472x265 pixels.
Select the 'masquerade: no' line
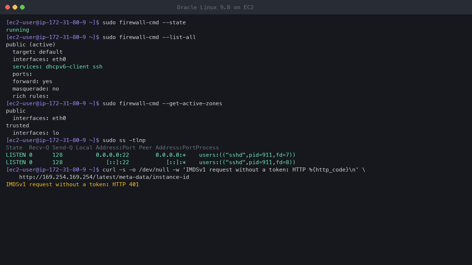pos(36,89)
